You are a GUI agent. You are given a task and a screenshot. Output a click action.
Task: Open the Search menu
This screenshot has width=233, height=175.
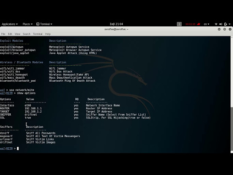tap(27, 34)
